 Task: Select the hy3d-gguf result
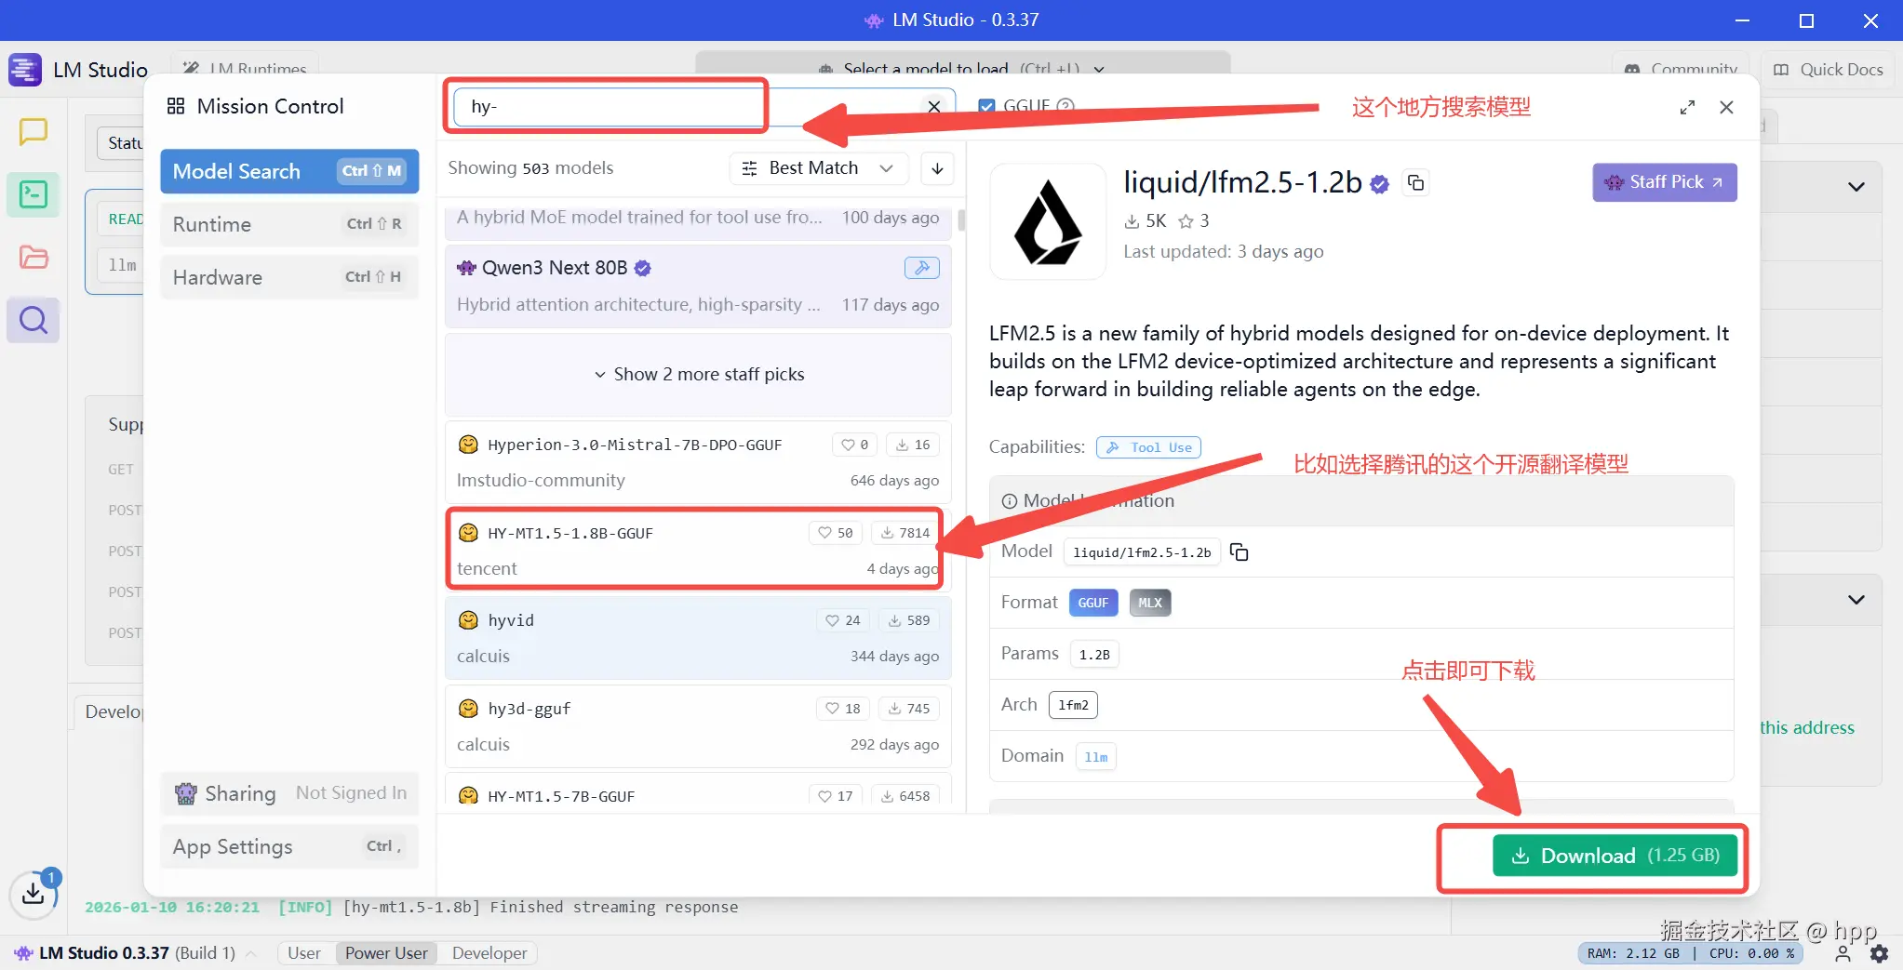[x=698, y=725]
